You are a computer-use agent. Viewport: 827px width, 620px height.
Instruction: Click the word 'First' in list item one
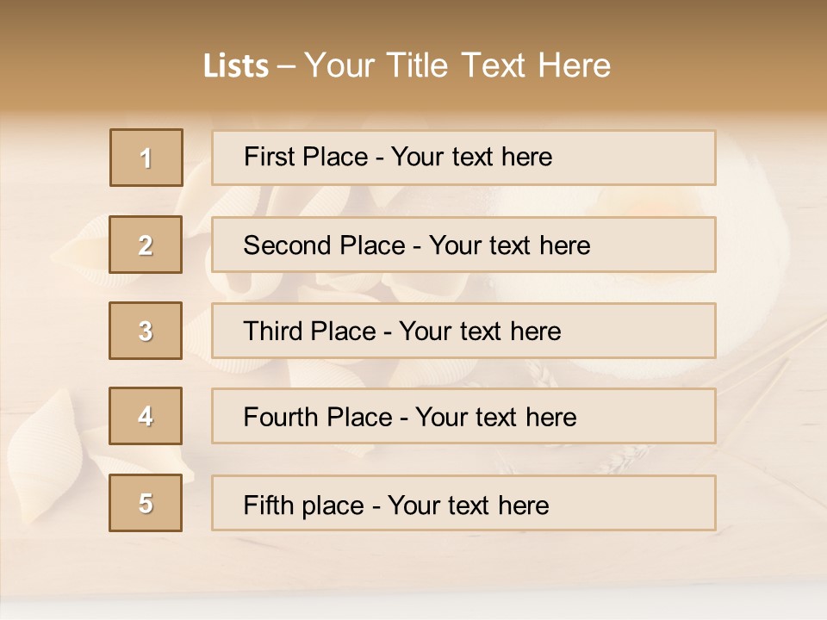[269, 157]
